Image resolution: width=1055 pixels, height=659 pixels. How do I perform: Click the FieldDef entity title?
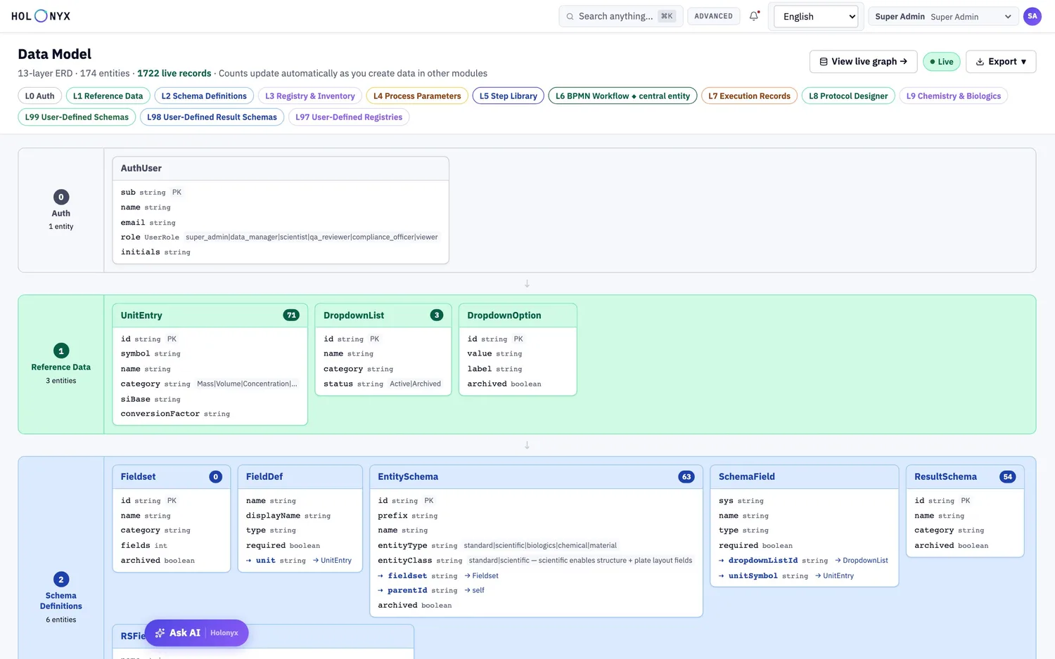[x=264, y=477]
